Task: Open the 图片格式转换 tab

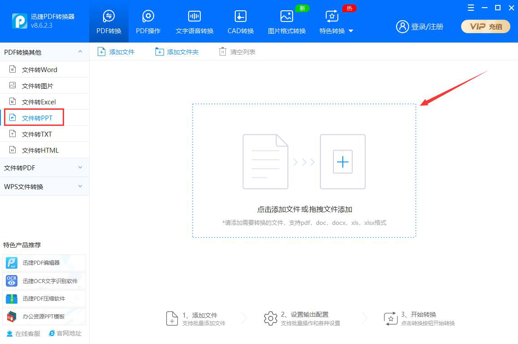Action: (286, 21)
